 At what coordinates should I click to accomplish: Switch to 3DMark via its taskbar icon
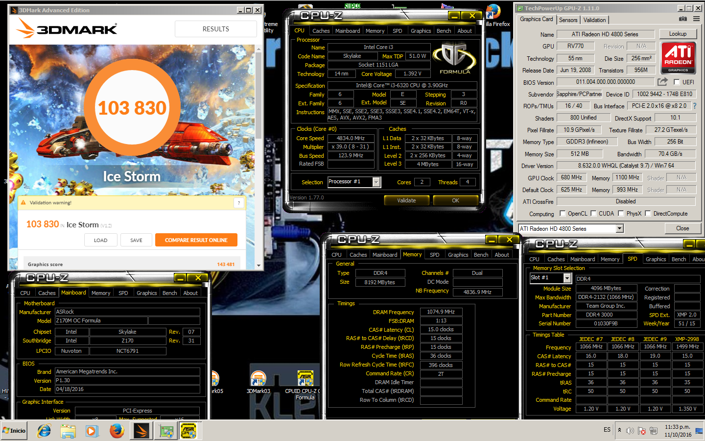click(x=141, y=431)
